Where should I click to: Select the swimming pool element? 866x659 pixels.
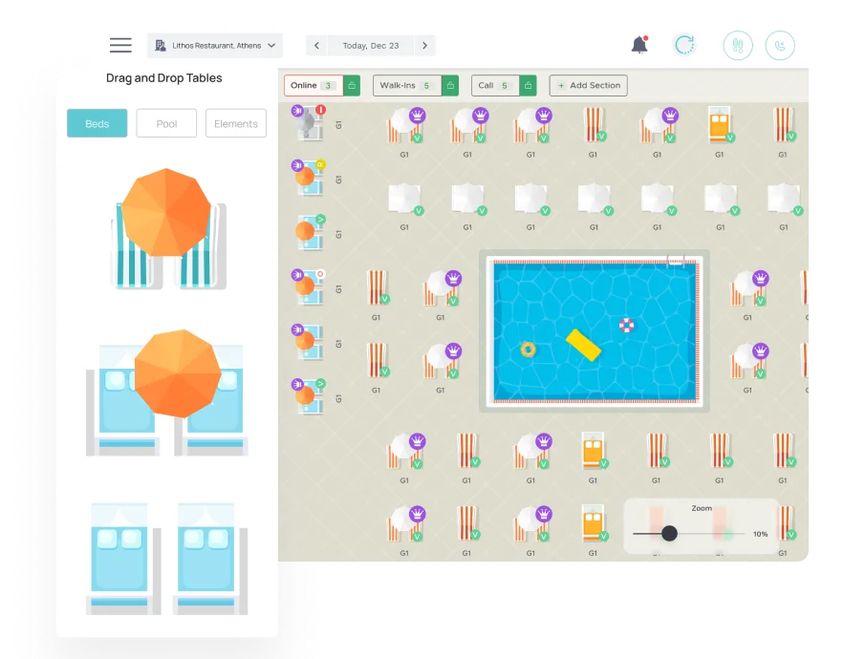tap(595, 331)
